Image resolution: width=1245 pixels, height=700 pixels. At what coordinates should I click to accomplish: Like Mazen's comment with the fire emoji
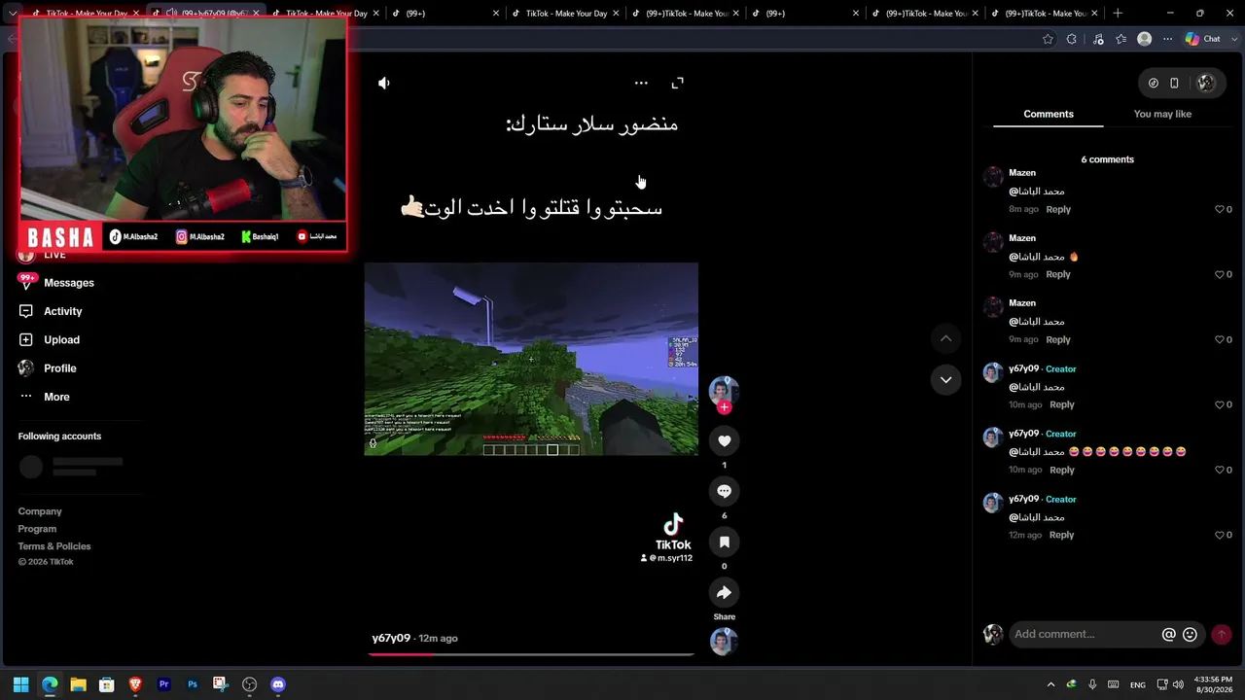(x=1220, y=274)
